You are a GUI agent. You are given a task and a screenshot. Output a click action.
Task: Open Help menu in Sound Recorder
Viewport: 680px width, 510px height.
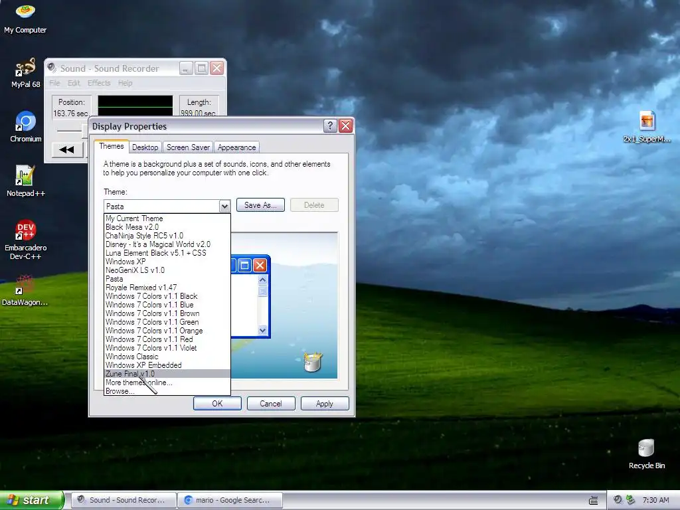click(x=125, y=83)
